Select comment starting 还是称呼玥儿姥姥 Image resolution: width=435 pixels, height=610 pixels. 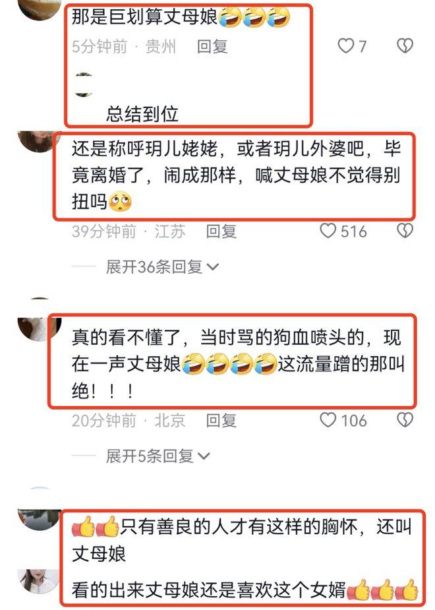click(x=236, y=175)
